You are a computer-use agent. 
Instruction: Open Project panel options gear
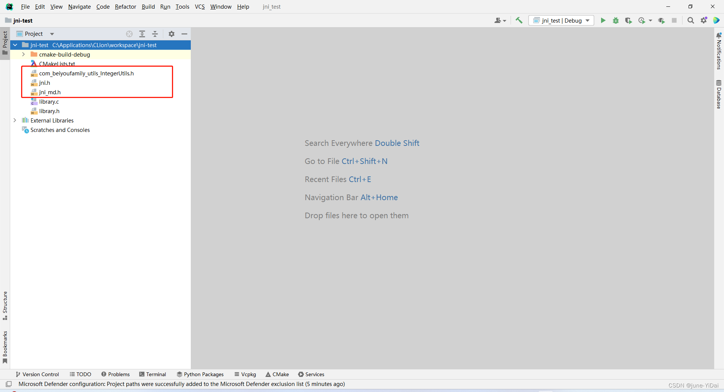point(172,34)
